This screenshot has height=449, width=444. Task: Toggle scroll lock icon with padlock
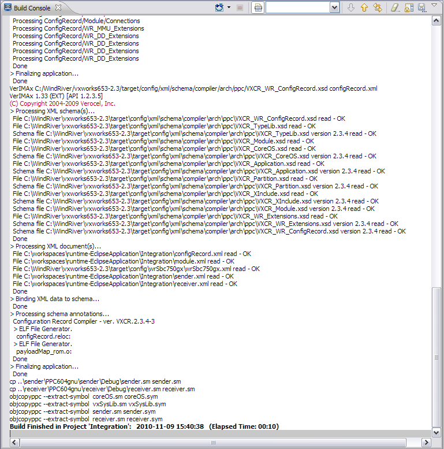point(409,8)
